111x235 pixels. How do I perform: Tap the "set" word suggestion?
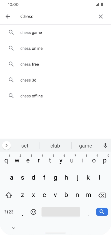tap(25, 146)
